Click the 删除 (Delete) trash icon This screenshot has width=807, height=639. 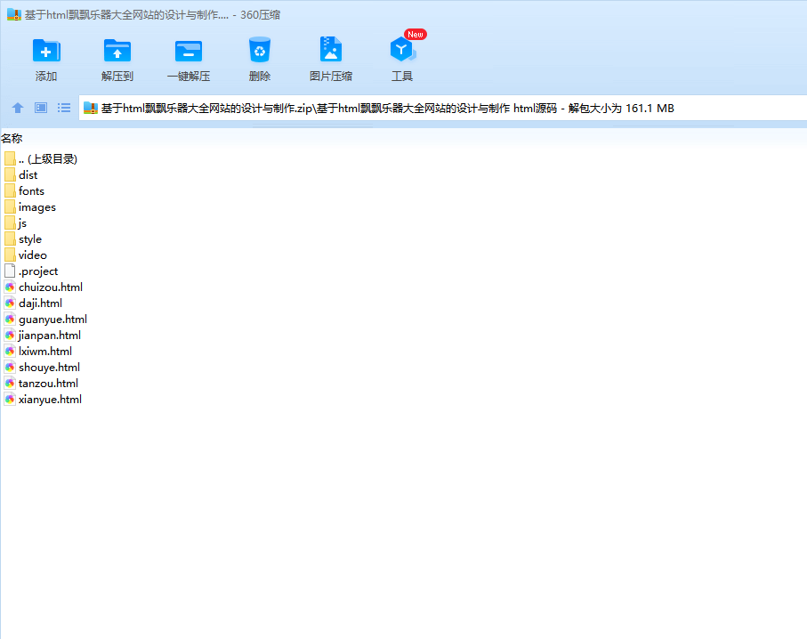(x=260, y=50)
